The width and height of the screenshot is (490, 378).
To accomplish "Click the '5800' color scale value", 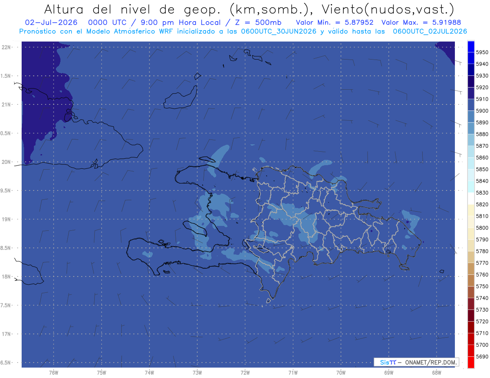I will (482, 228).
